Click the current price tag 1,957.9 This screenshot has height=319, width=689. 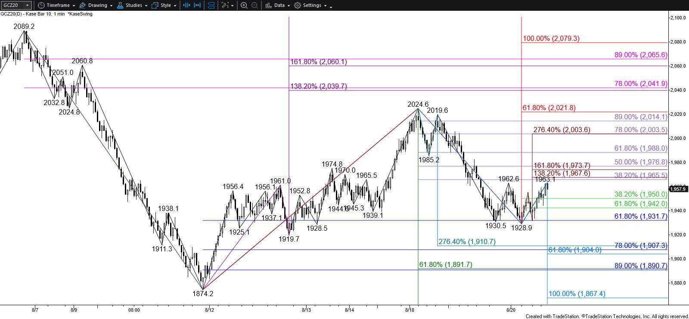point(678,189)
